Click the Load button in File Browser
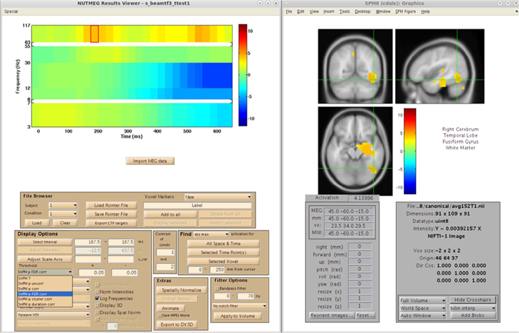This screenshot has width=519, height=333. (x=37, y=223)
